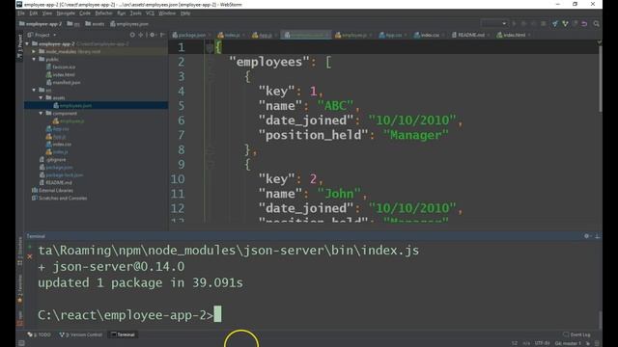This screenshot has width=618, height=347.
Task: Collapse the src folder
Action: click(34, 90)
